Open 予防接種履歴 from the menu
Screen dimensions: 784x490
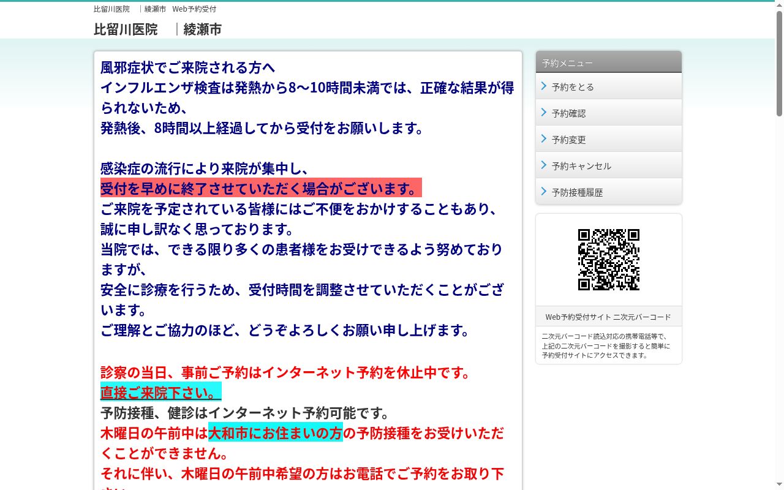pyautogui.click(x=608, y=192)
